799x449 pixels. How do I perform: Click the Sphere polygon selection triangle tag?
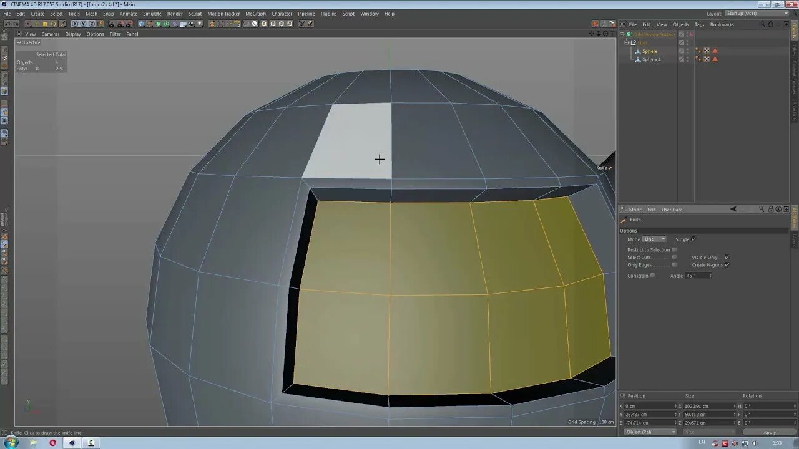pos(715,51)
